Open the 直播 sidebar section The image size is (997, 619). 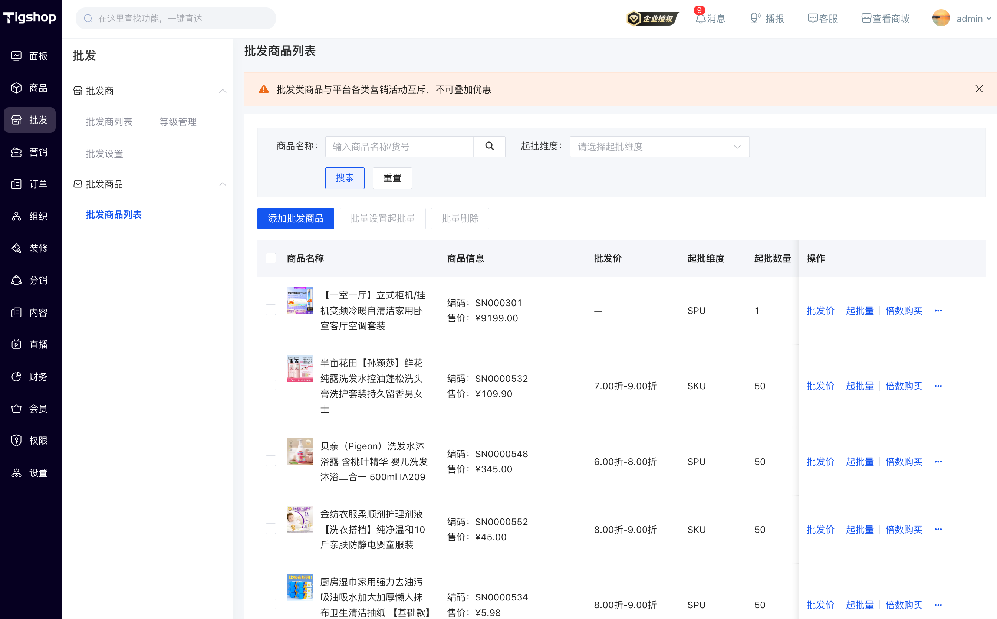click(29, 344)
